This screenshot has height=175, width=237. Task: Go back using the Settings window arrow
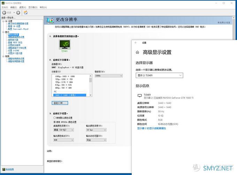136,43
